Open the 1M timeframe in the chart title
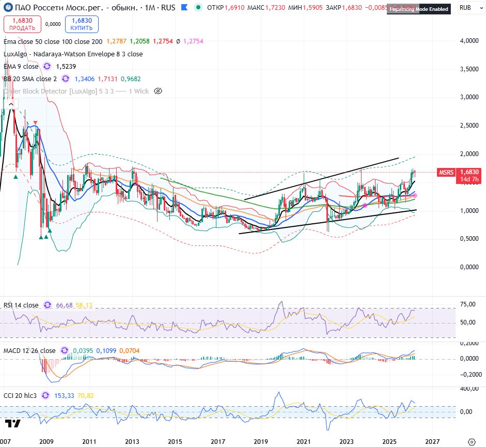Viewport: 486px width, 447px height. click(x=151, y=8)
